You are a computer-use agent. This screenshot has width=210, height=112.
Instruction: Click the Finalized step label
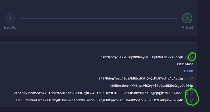(x=187, y=27)
